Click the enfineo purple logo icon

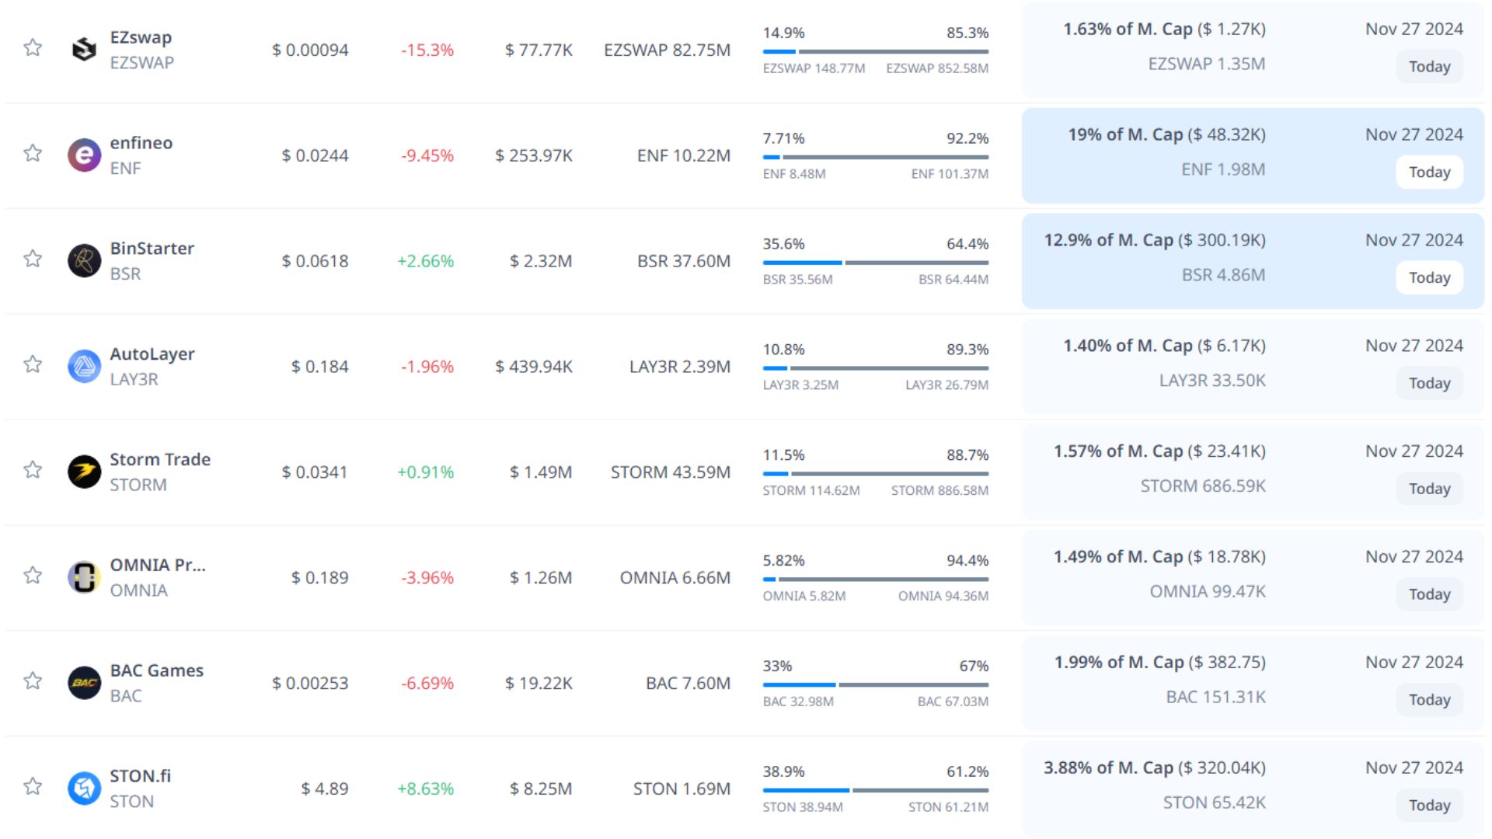point(84,155)
